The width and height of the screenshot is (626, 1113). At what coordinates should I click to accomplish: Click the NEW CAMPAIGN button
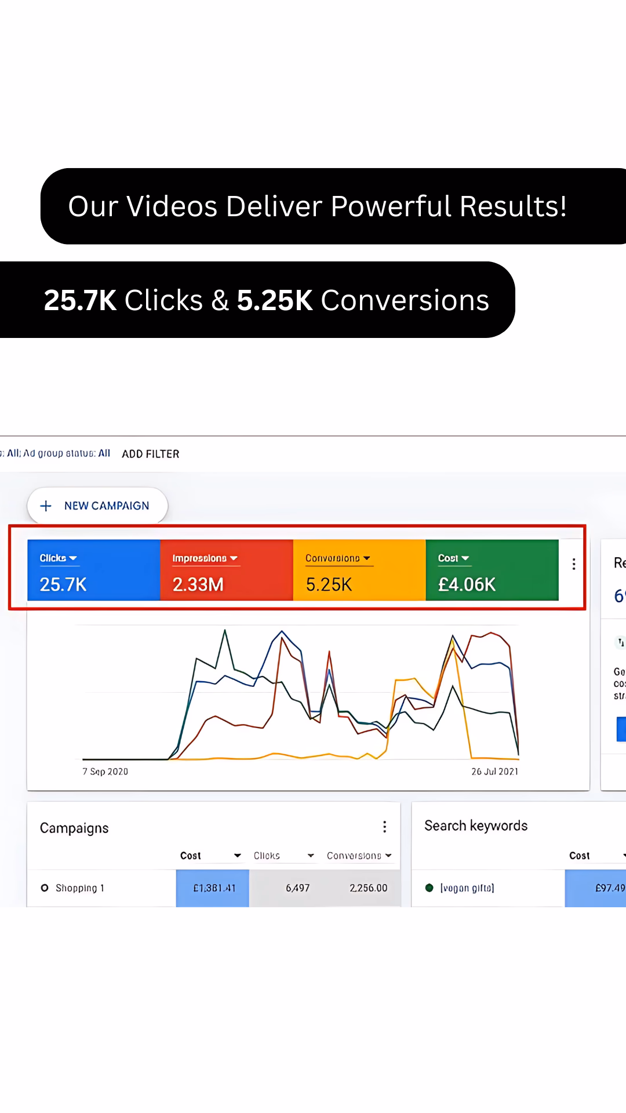pos(97,505)
